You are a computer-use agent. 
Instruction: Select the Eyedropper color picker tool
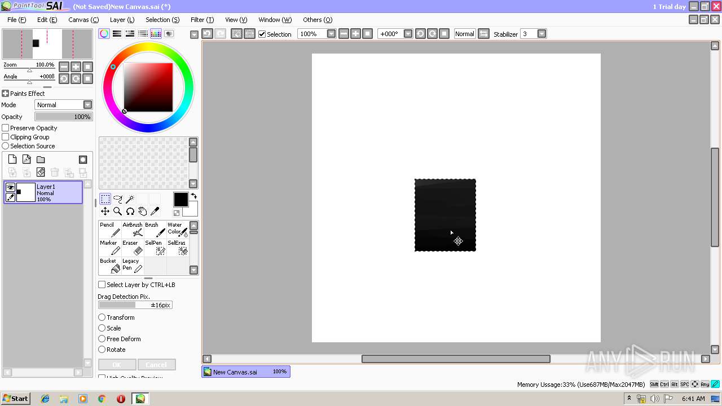coord(155,211)
